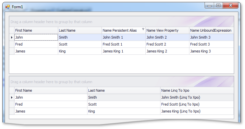Click the row indicator arrow beside John in top grid
245x129 pixels.
12,38
